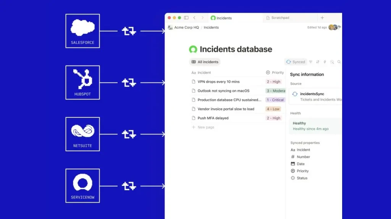Click the Salesforce cloud tile
Screen dimensions: 391x219
tap(82, 31)
